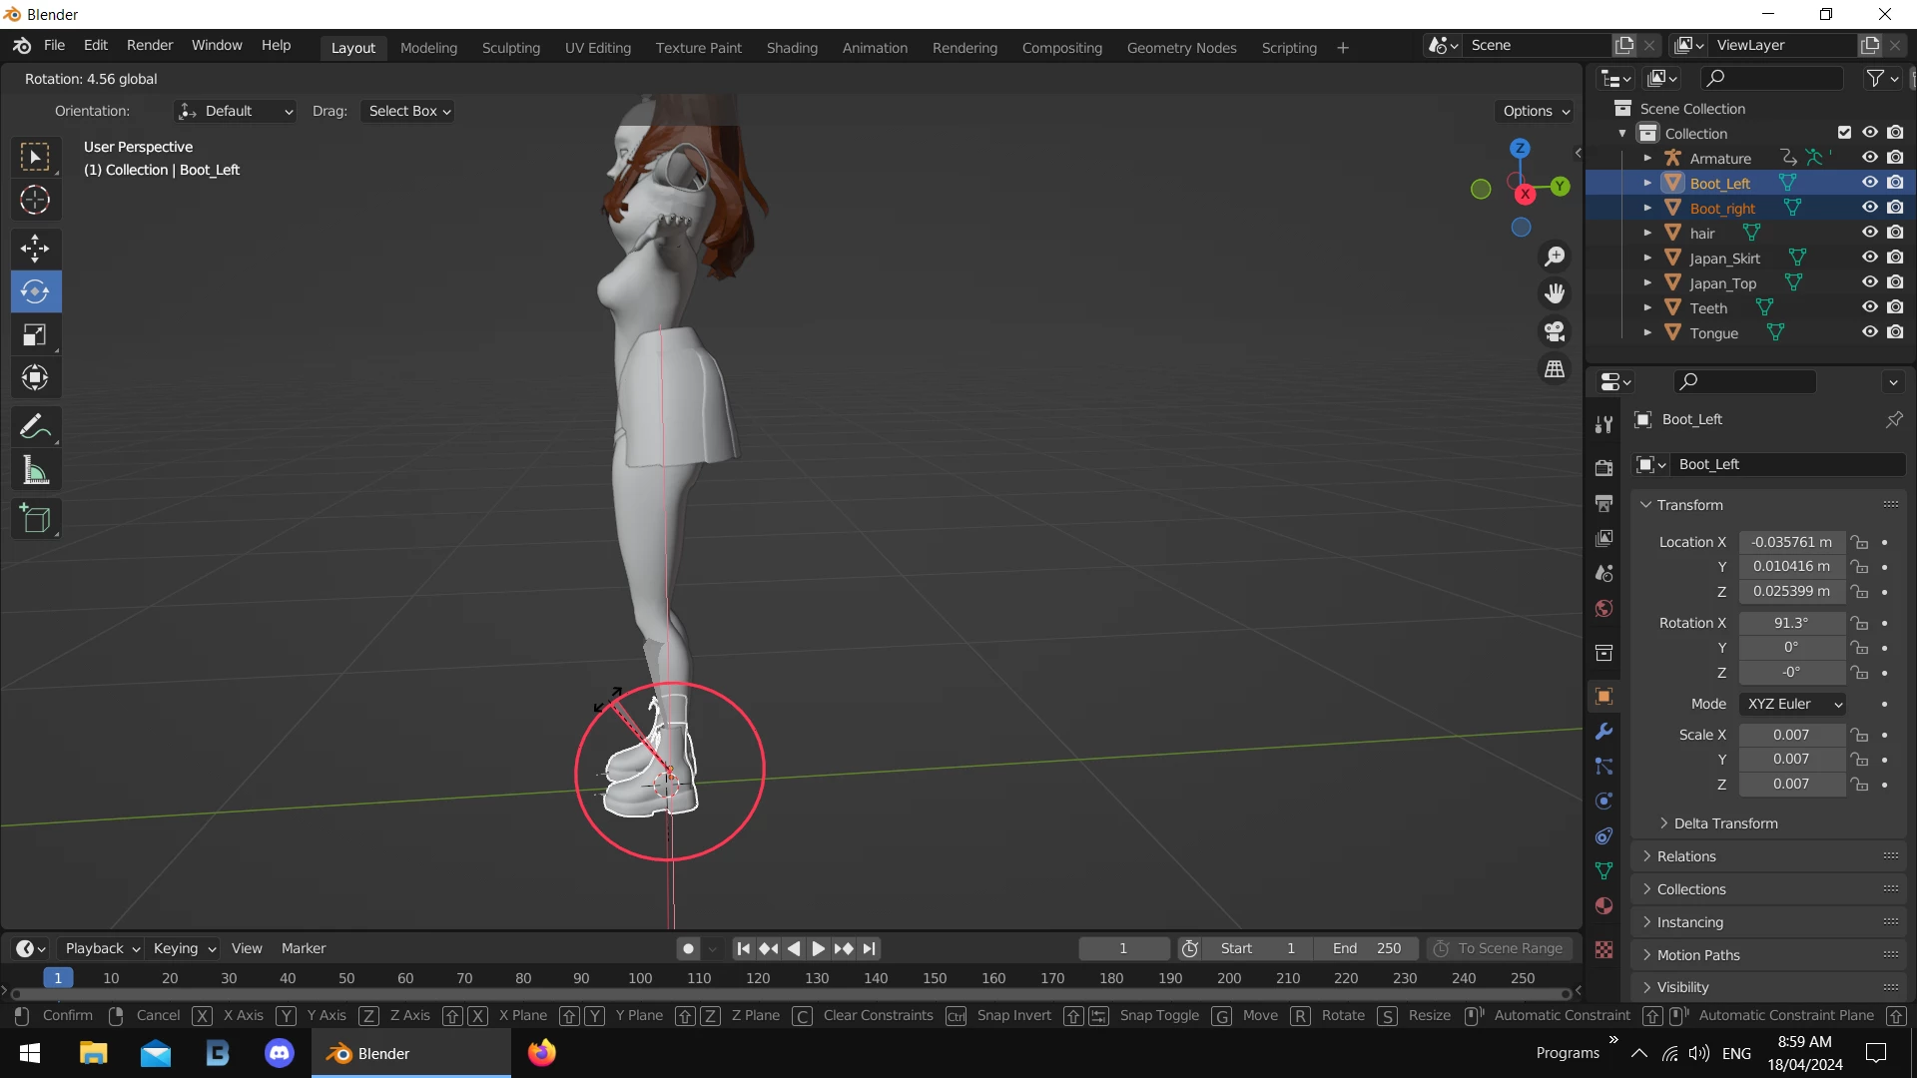Toggle camera view in viewport
The height and width of the screenshot is (1078, 1917).
[1555, 331]
